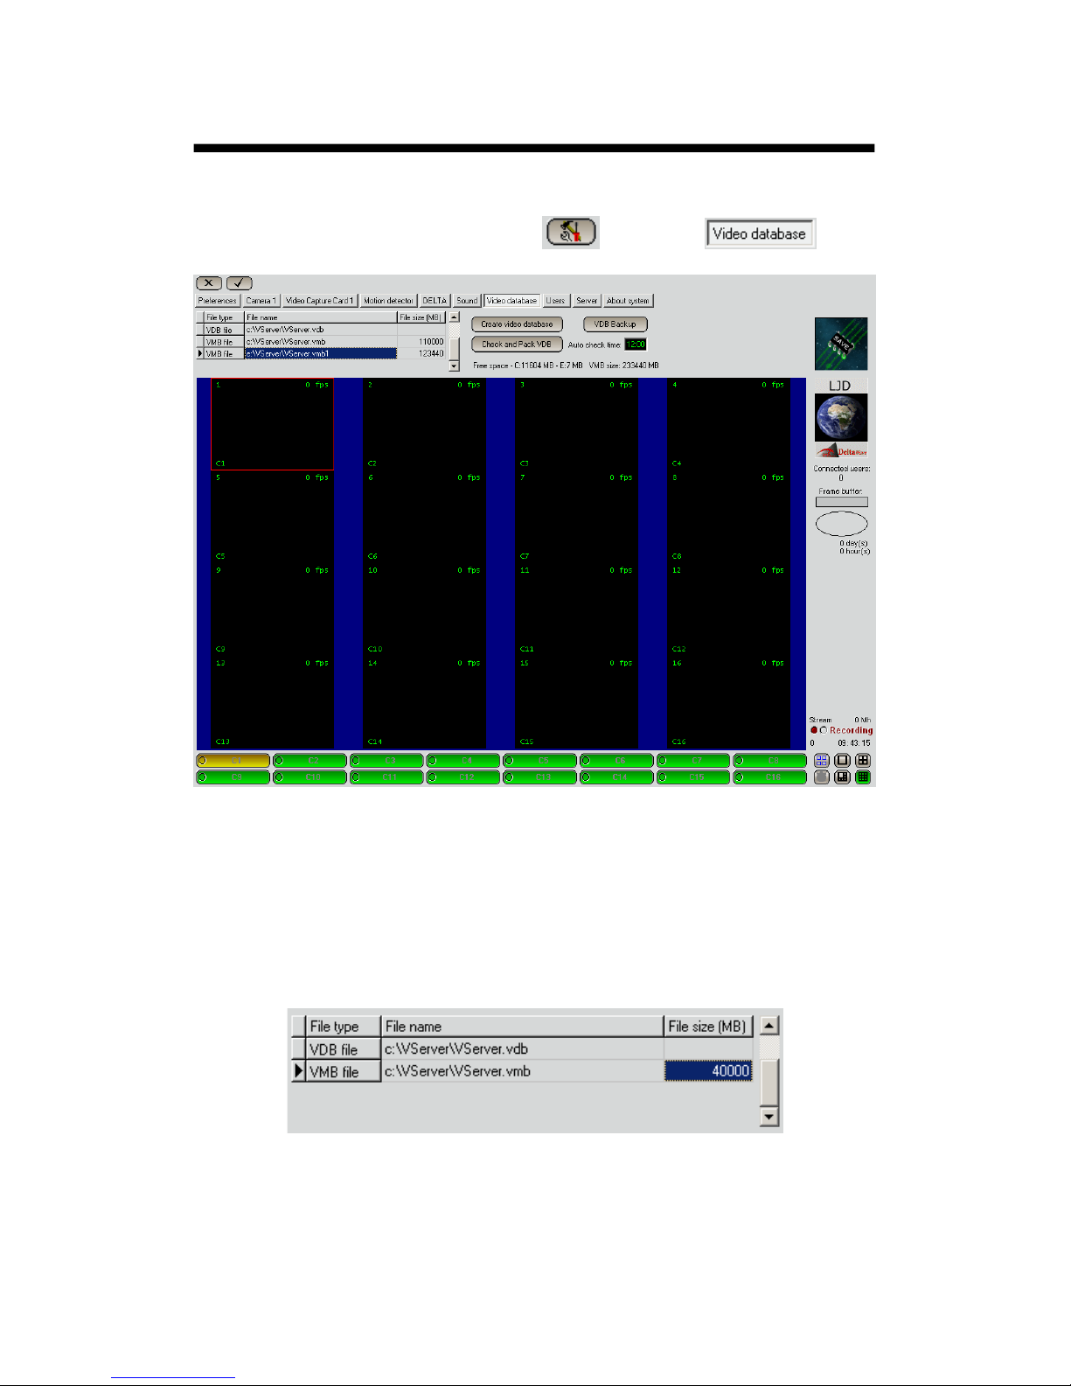Click the down arrow of the lower table scrollbar
This screenshot has height=1386, width=1071.
coord(769,1116)
